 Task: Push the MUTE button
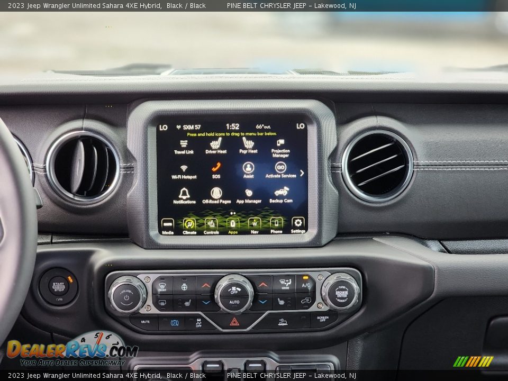tap(145, 322)
